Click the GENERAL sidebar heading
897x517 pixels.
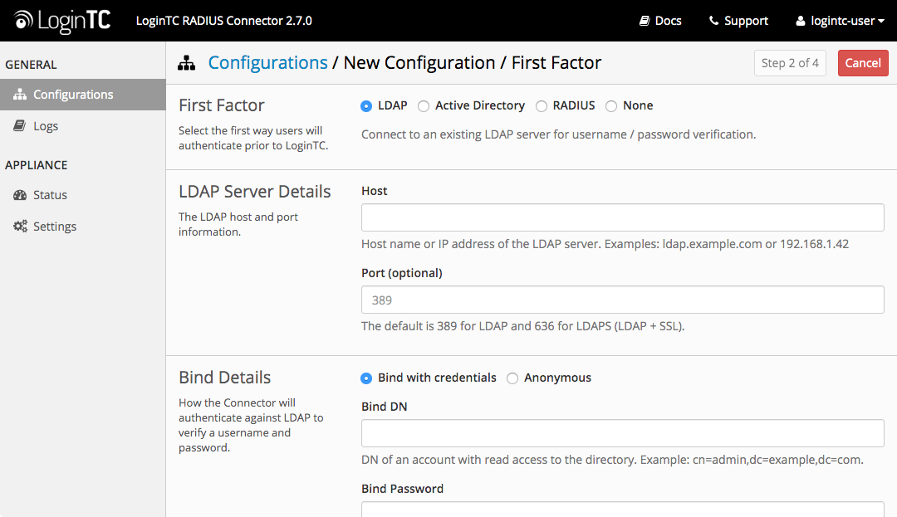pos(31,65)
